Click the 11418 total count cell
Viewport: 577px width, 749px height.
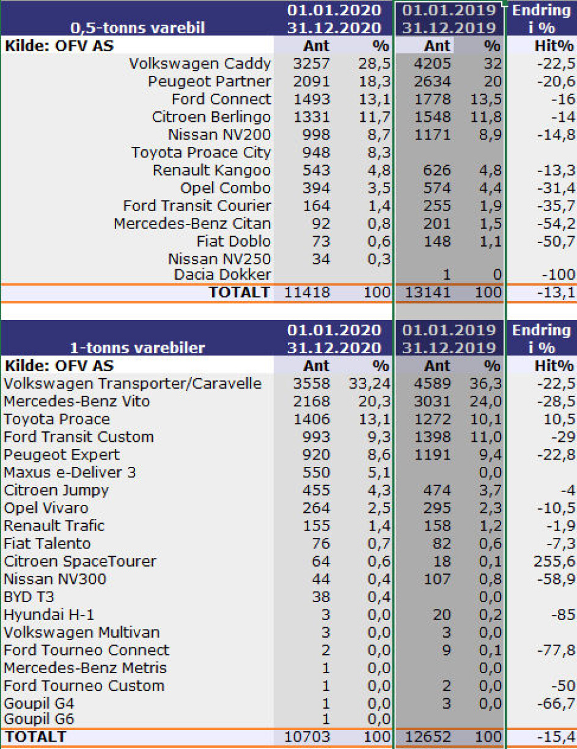307,293
